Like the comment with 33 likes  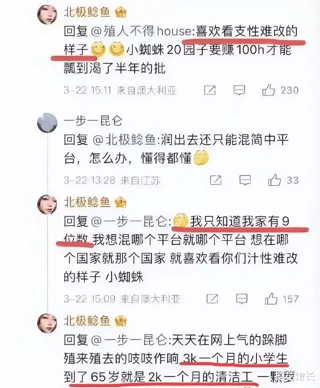274,180
